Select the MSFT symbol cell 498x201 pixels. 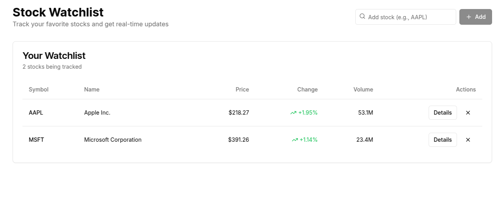[x=36, y=140]
